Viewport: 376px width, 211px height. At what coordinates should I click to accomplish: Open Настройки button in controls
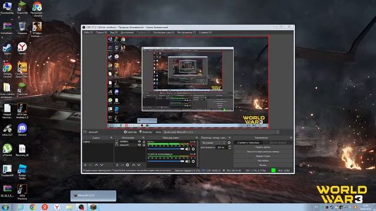click(x=263, y=161)
